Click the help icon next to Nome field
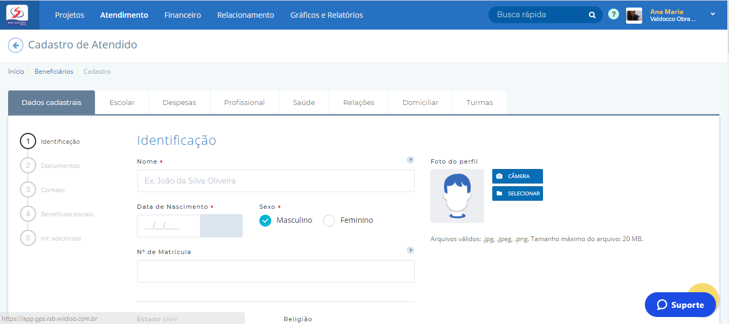This screenshot has height=324, width=729. (x=410, y=160)
